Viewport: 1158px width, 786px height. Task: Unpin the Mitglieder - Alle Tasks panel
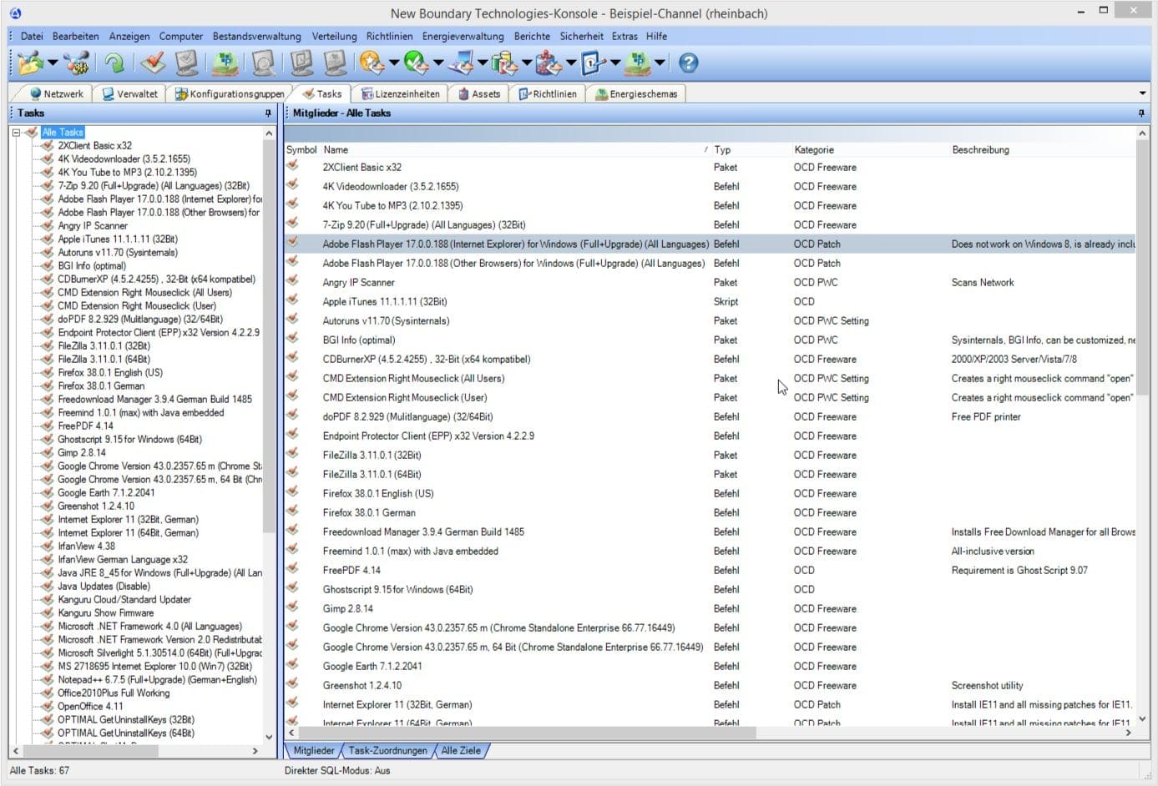pyautogui.click(x=1140, y=113)
